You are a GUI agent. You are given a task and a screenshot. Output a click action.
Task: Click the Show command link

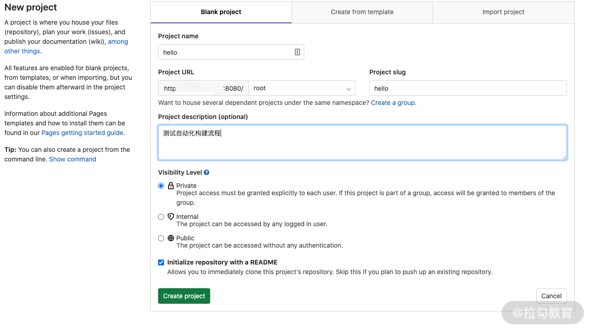point(73,159)
